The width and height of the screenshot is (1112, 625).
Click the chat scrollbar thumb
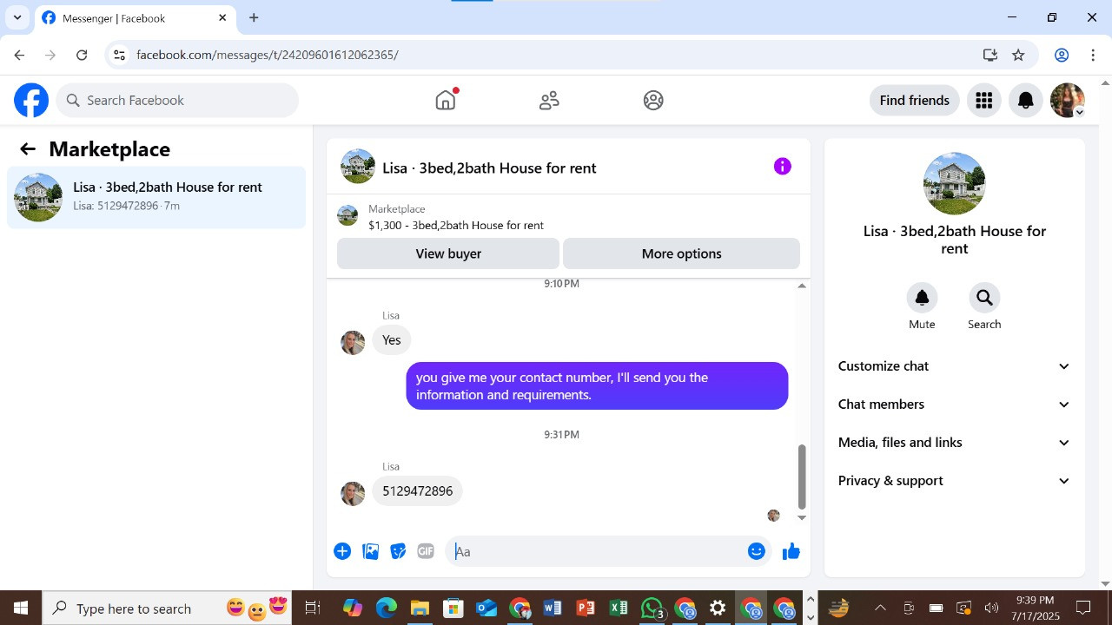click(x=802, y=477)
